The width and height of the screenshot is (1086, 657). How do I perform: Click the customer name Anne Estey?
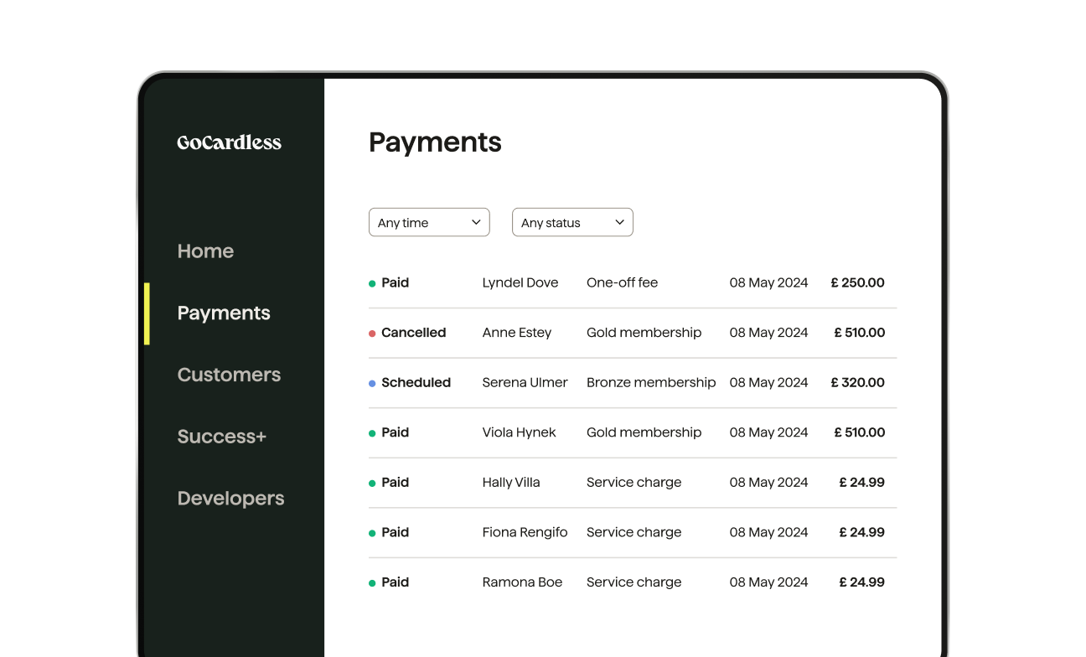coord(517,333)
